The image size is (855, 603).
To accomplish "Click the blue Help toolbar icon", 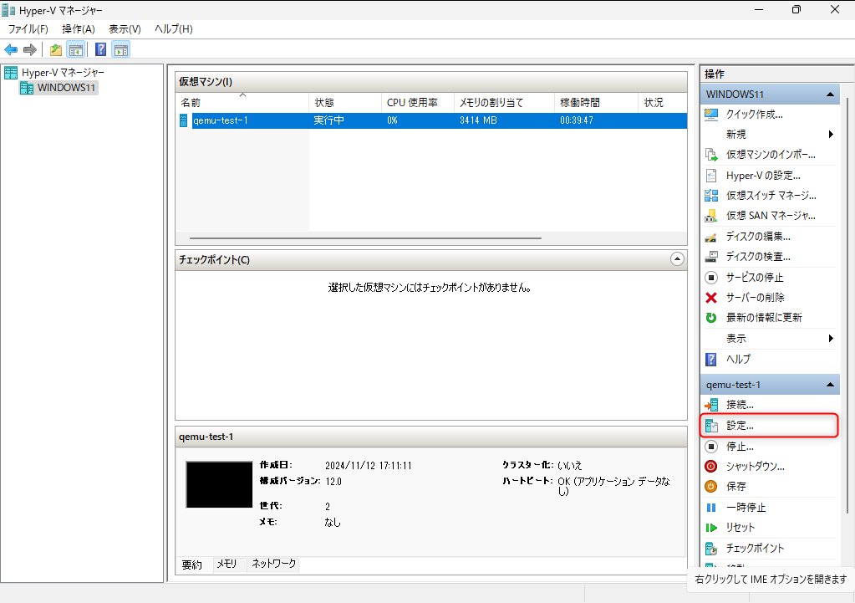I will coord(101,49).
